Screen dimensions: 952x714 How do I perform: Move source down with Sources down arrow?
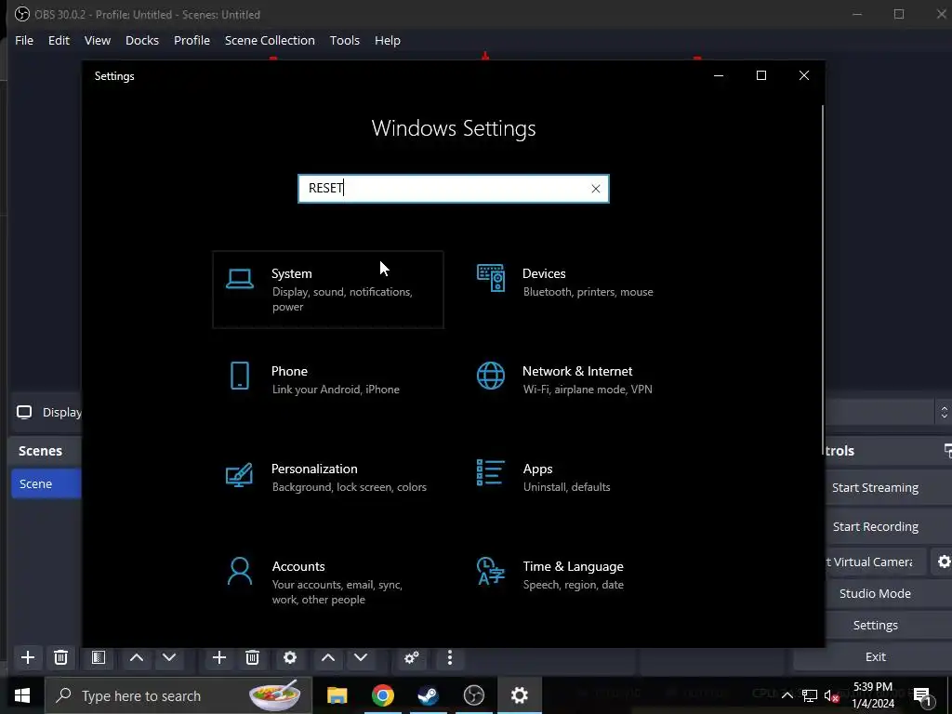pyautogui.click(x=361, y=657)
